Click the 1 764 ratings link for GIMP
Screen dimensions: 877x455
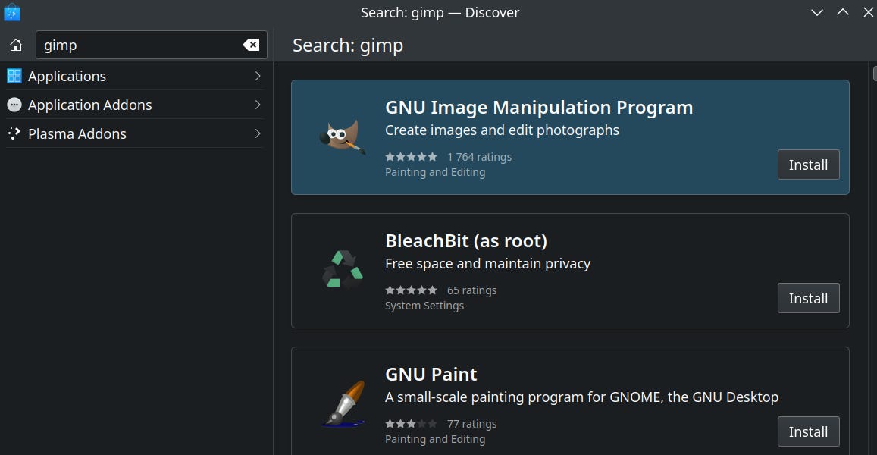(480, 156)
